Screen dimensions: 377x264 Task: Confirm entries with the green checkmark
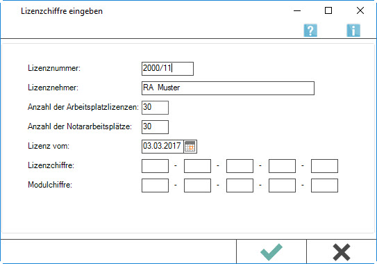(271, 251)
